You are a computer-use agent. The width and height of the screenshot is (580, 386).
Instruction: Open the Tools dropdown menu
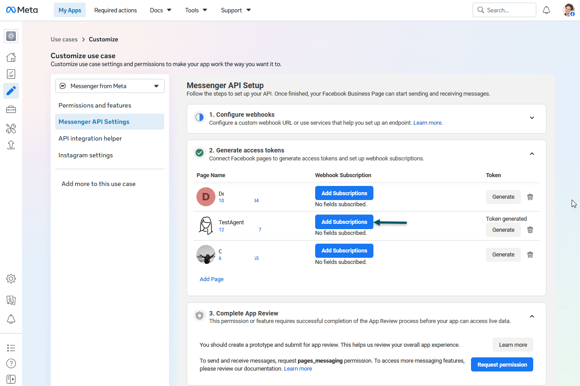coord(196,10)
